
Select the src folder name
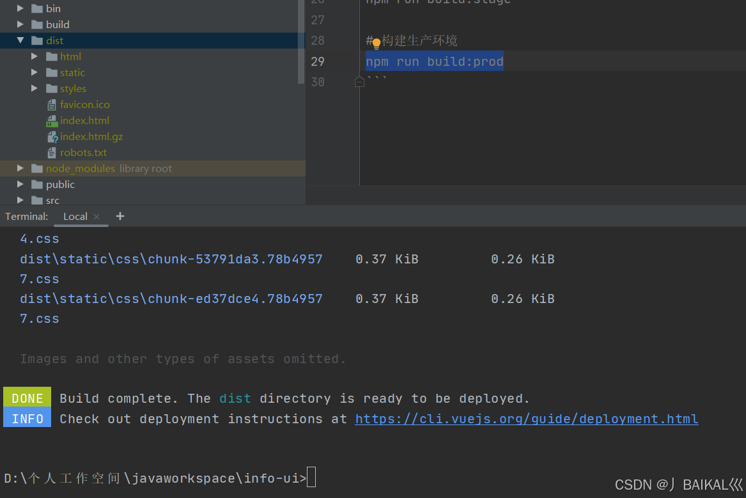[53, 201]
